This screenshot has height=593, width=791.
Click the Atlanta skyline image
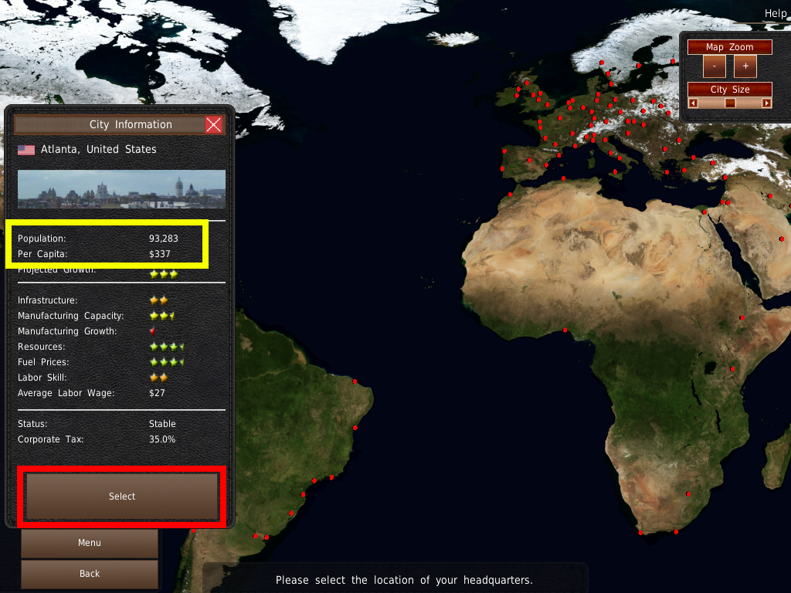121,189
